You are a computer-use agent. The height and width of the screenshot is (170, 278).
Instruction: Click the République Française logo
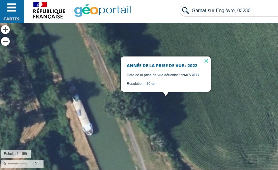coord(49,10)
